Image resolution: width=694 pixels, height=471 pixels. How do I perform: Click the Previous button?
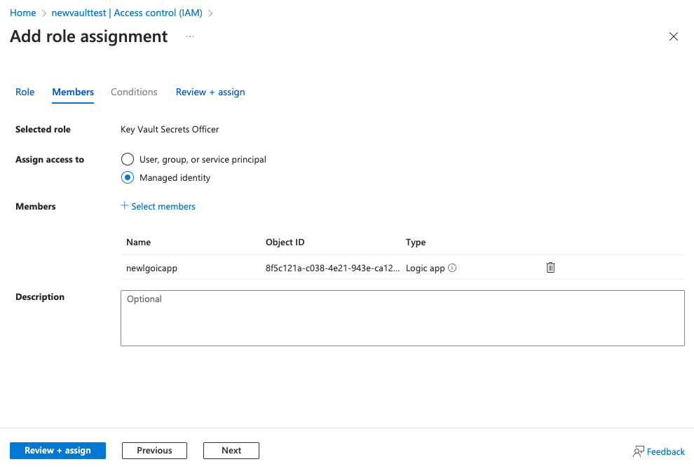coord(154,451)
